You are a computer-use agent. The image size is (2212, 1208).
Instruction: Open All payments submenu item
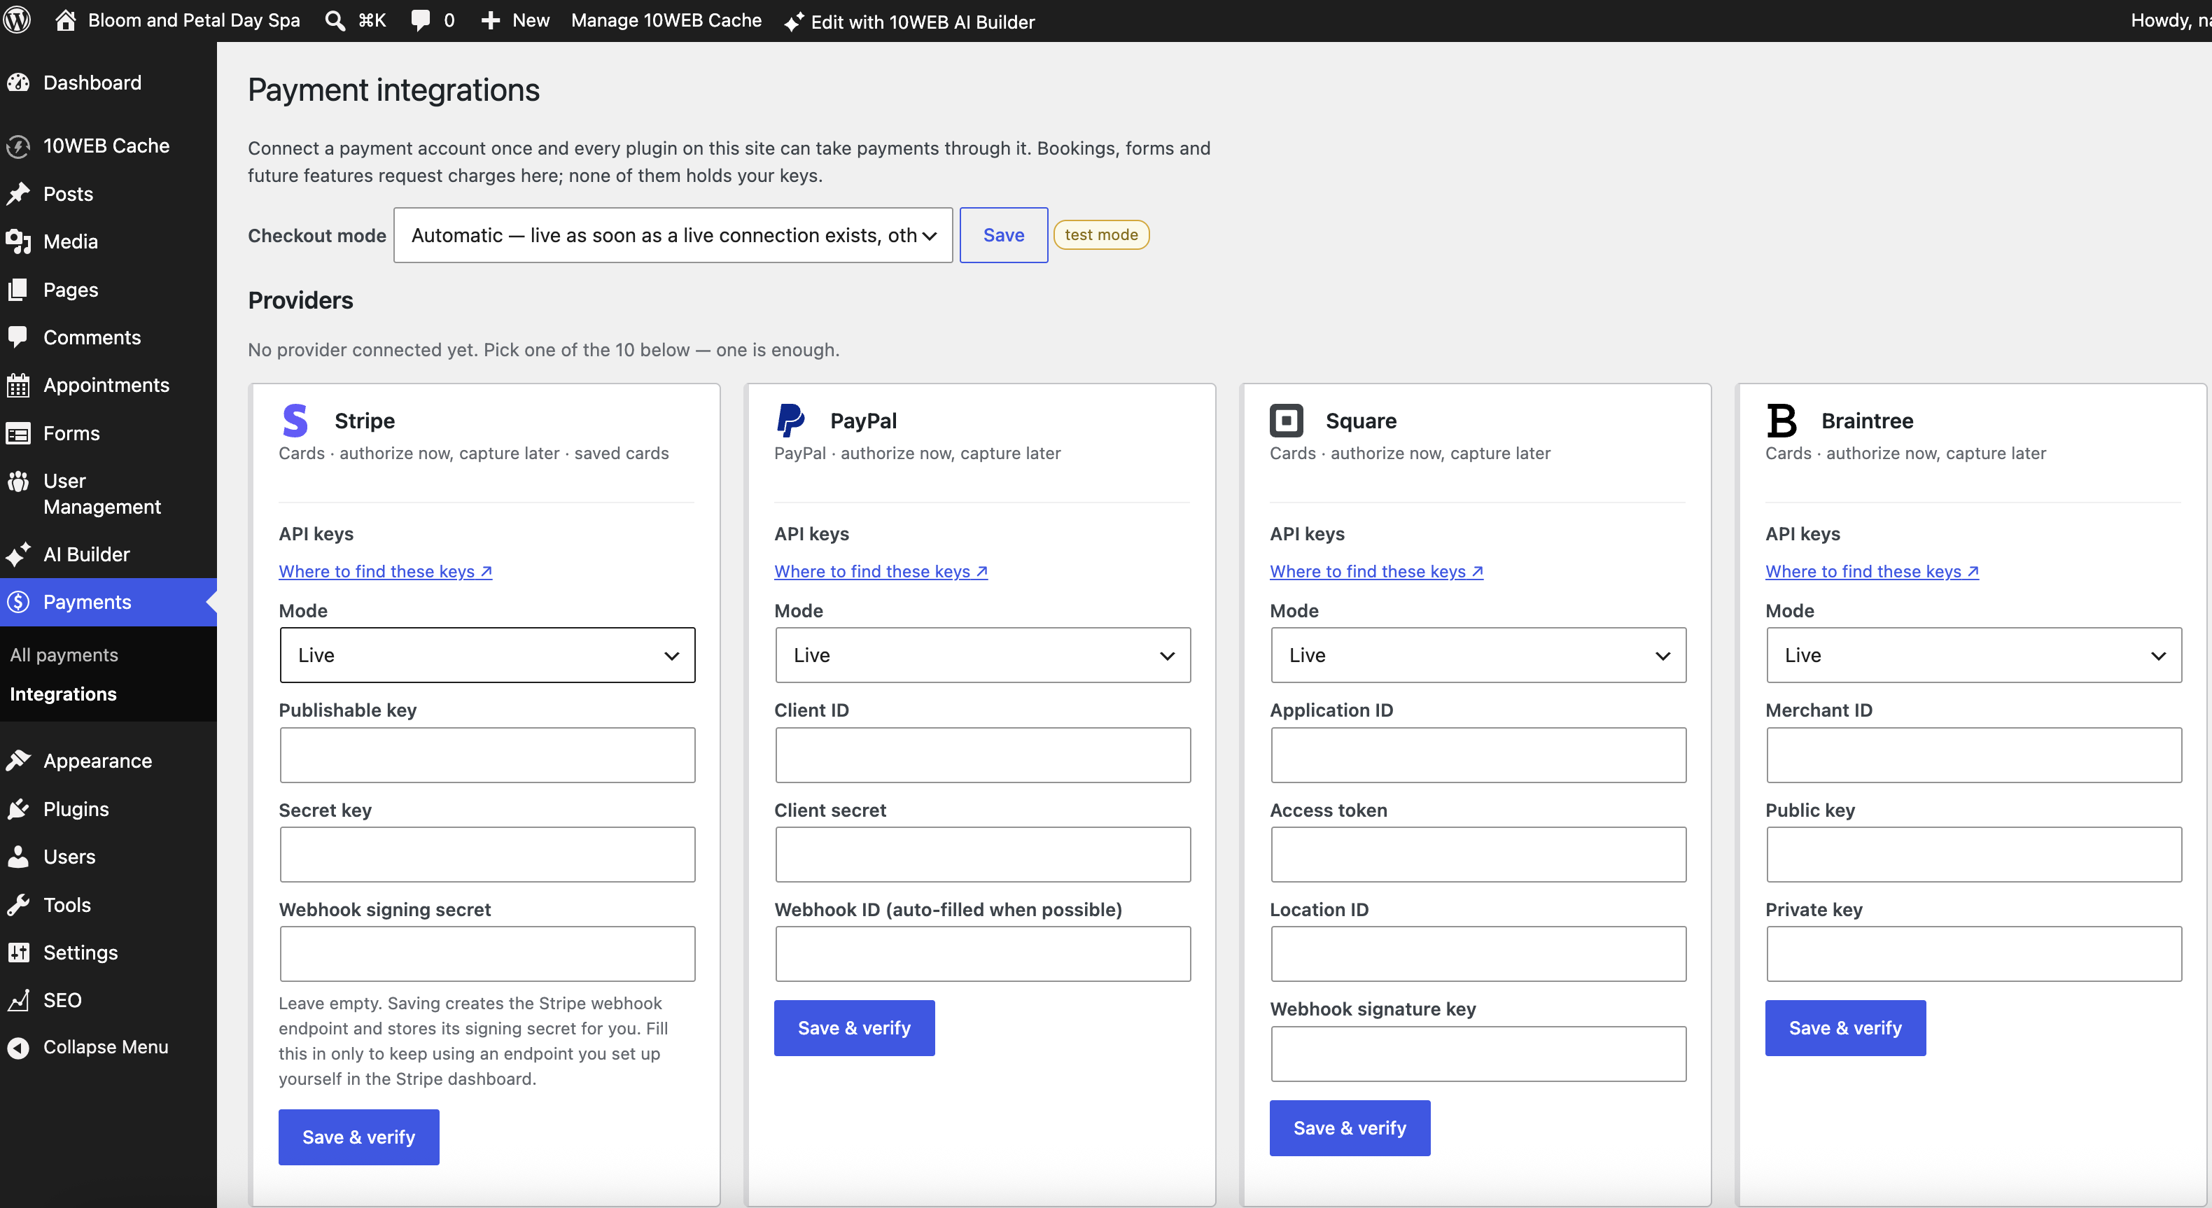pos(64,655)
